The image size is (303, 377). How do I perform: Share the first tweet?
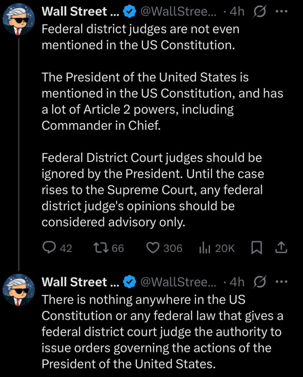pos(281,249)
